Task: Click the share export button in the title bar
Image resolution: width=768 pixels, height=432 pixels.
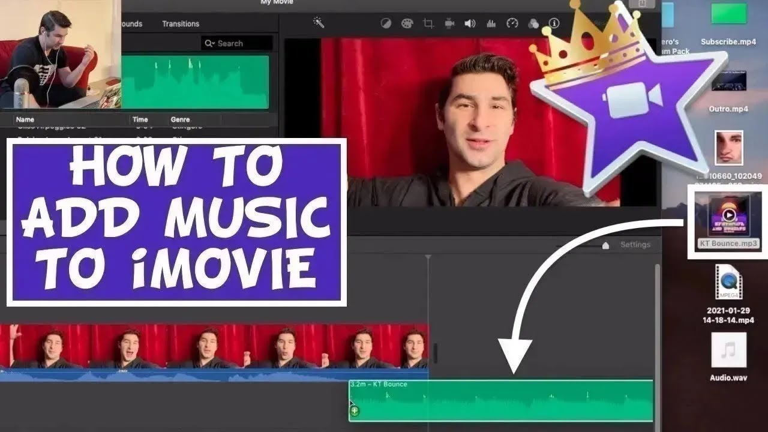Action: pyautogui.click(x=641, y=3)
